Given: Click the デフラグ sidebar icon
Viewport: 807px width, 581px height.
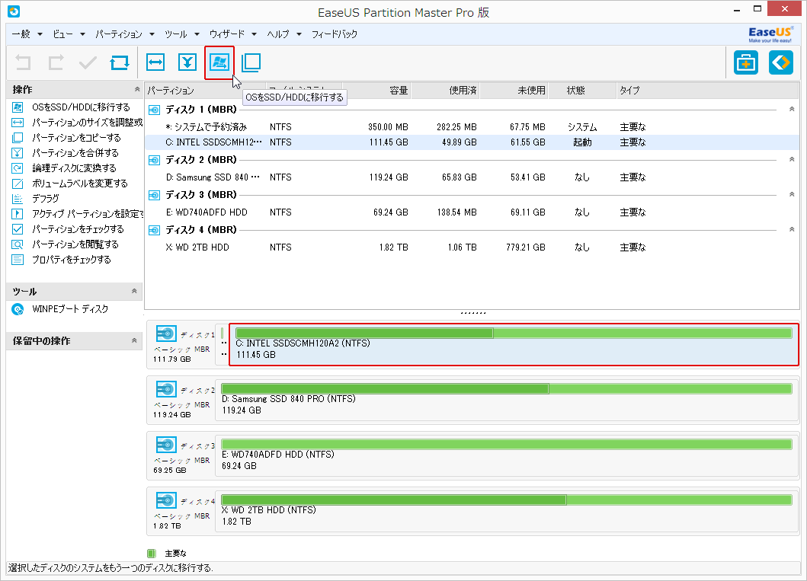Looking at the screenshot, I should 18,199.
